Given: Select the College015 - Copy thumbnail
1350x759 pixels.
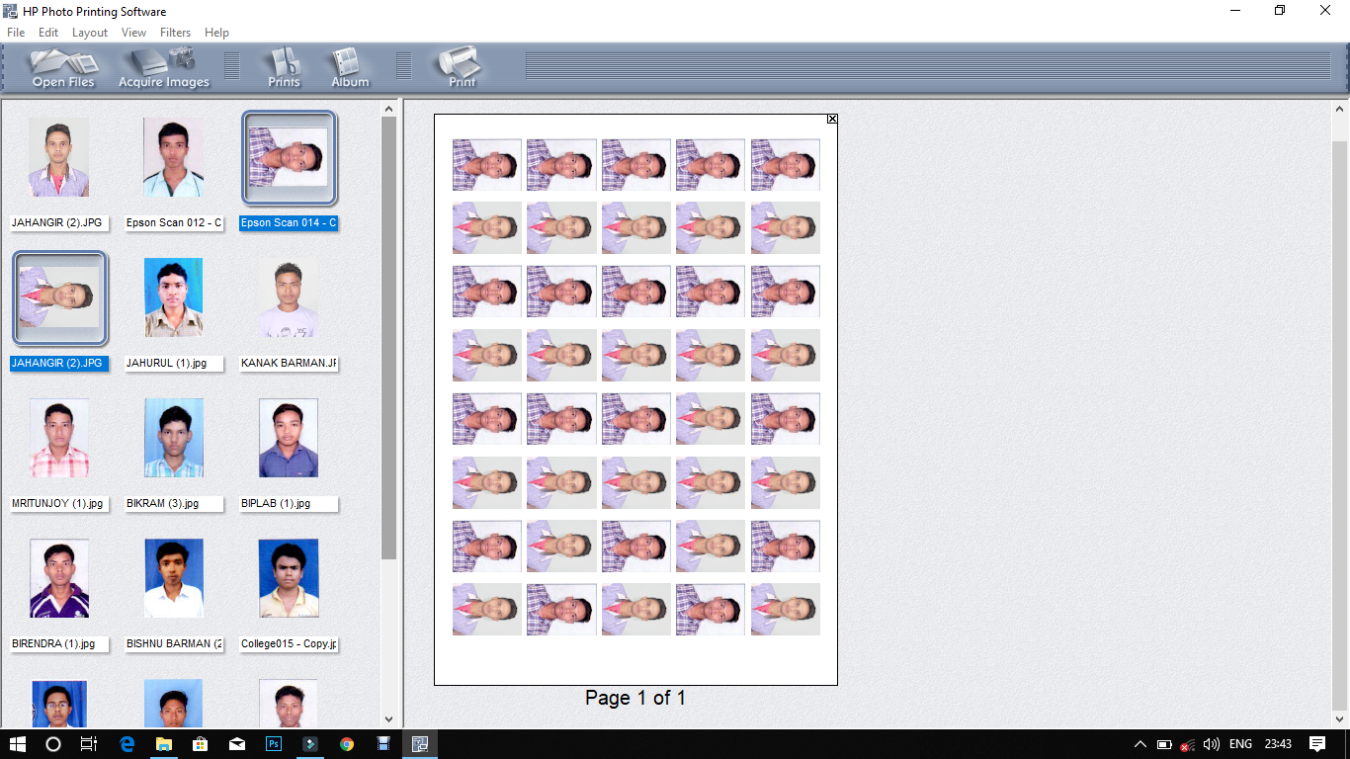Looking at the screenshot, I should point(288,578).
